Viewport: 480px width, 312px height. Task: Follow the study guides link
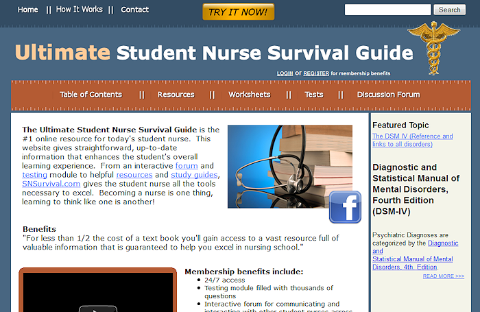(194, 175)
